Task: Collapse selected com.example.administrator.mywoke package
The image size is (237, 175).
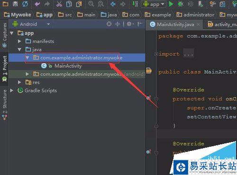Action: point(27,58)
